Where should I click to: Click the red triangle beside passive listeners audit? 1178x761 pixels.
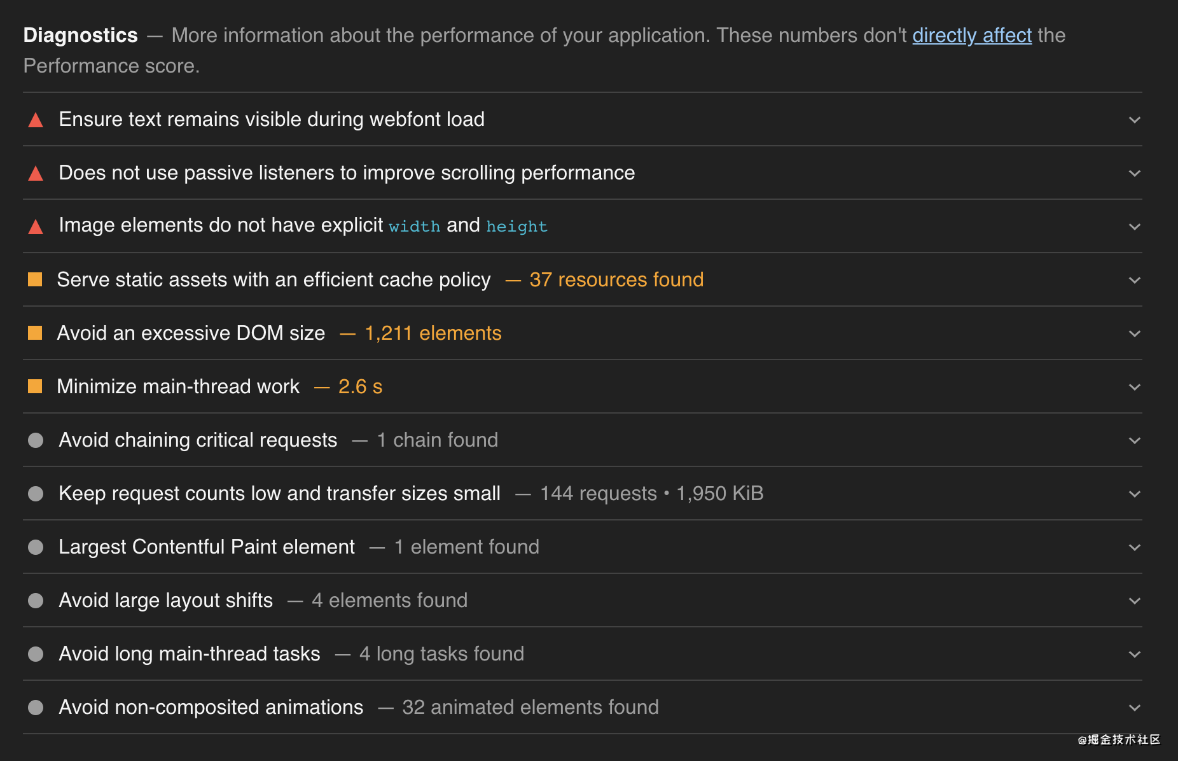(36, 173)
